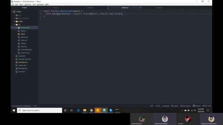Open yarn.lock in the tree
Viewport: 223px width, 125px height.
click(x=22, y=72)
